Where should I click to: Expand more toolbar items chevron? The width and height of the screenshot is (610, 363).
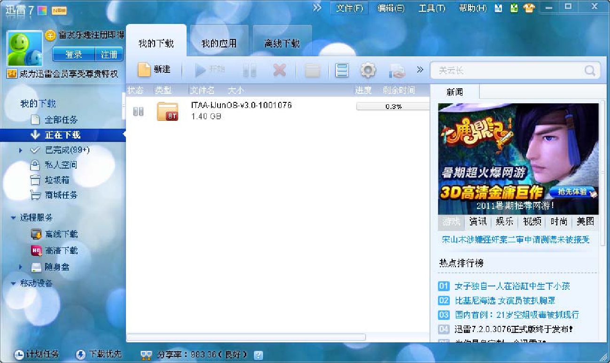[420, 70]
